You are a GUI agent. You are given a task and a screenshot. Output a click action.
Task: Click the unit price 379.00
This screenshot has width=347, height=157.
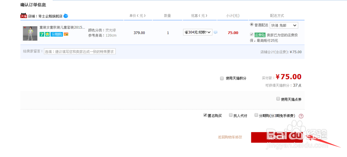tap(139, 33)
